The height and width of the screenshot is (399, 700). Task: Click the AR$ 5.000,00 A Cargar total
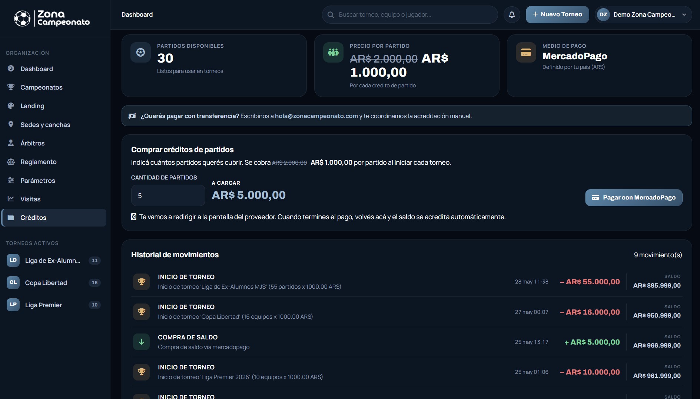tap(249, 195)
